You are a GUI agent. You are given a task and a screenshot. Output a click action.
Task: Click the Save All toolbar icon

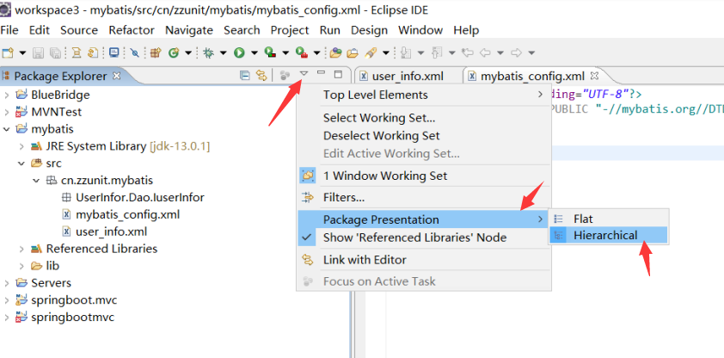click(55, 52)
